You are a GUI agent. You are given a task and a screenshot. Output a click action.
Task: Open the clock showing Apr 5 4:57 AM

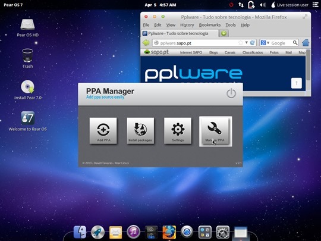point(160,5)
